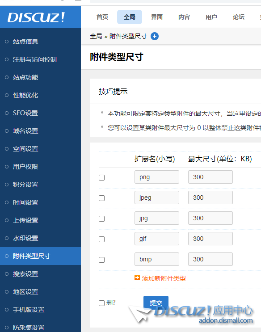Viewport: 261px width, 332px height.
Task: Tick the checkbox for jpeg row
Action: coord(102,198)
